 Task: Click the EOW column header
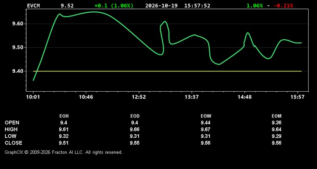click(206, 116)
